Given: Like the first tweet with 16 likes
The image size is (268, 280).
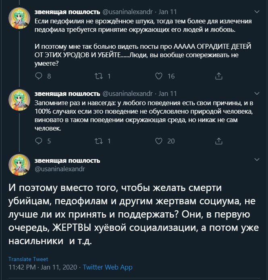Looking at the screenshot, I should tap(159, 76).
